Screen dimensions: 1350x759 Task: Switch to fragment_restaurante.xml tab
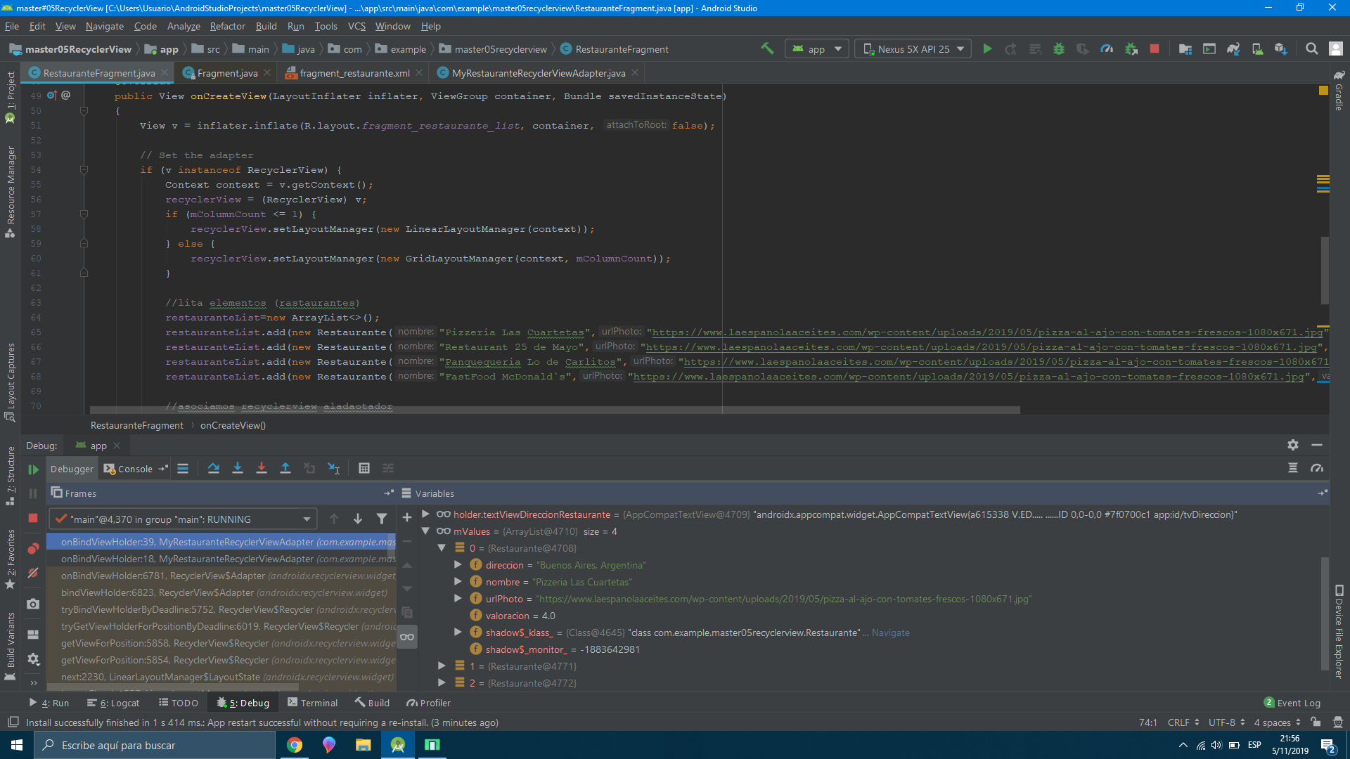(x=354, y=73)
